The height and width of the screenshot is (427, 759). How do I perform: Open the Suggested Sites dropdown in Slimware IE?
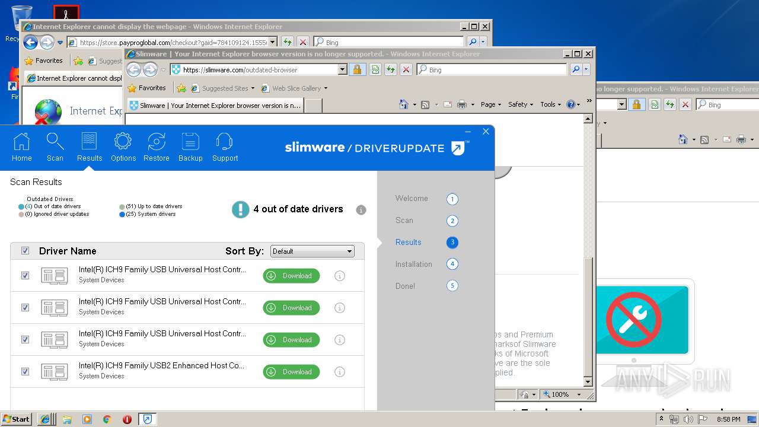pyautogui.click(x=253, y=88)
